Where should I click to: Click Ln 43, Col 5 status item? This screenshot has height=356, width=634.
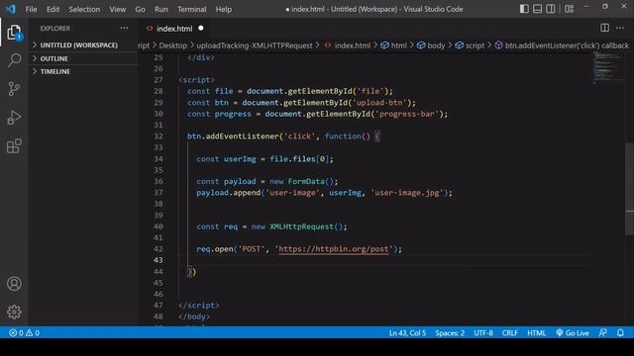407,333
